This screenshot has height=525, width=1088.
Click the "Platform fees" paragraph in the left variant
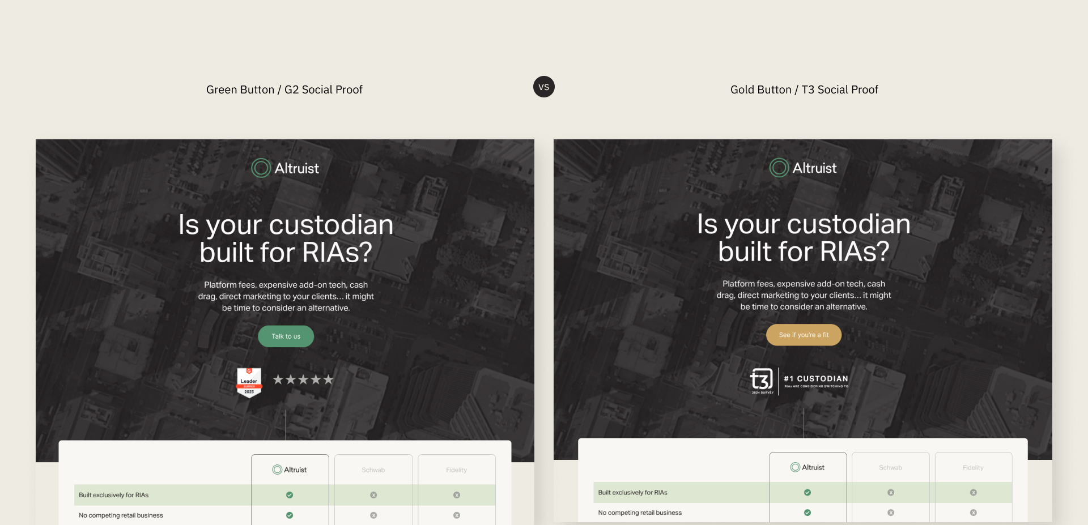click(286, 296)
